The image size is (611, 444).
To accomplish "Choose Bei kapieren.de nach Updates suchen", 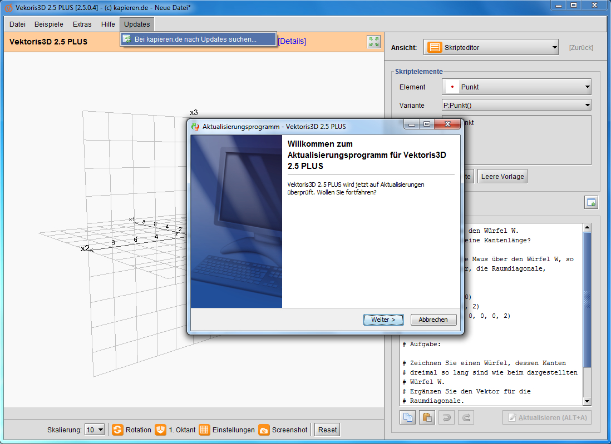I will point(198,39).
